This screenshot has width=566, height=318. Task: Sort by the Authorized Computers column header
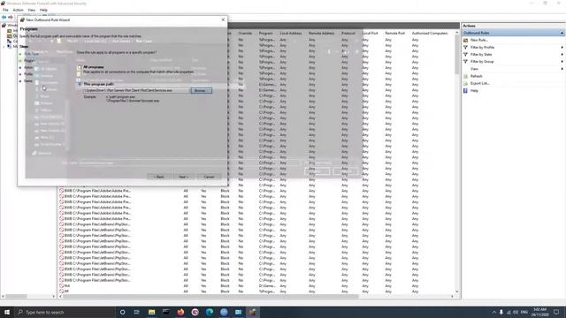click(x=430, y=34)
